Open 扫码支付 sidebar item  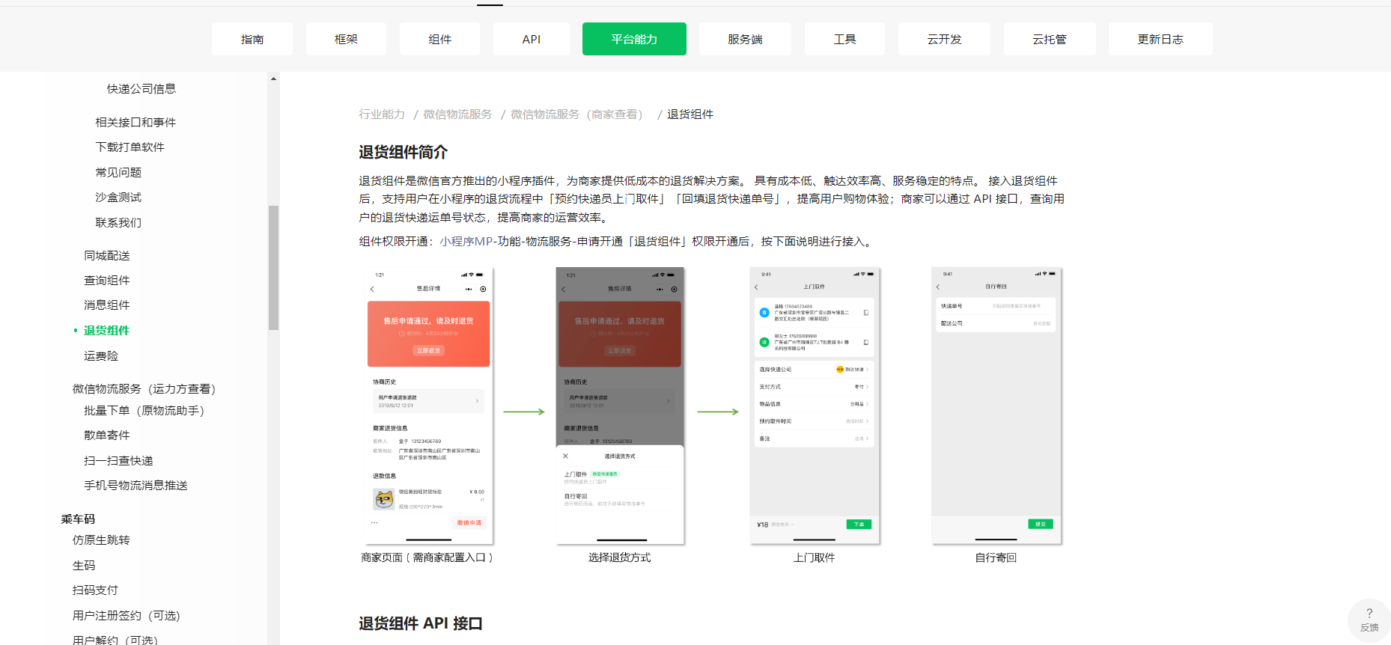tap(95, 590)
